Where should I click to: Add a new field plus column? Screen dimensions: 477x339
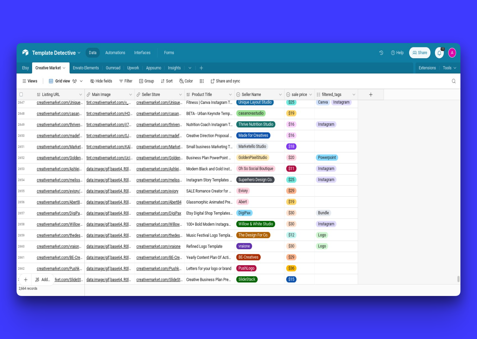click(371, 95)
